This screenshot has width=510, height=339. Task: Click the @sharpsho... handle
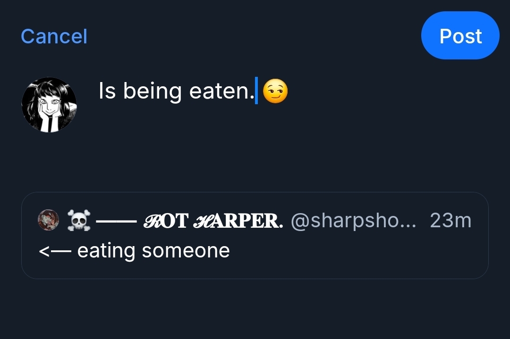click(x=353, y=221)
